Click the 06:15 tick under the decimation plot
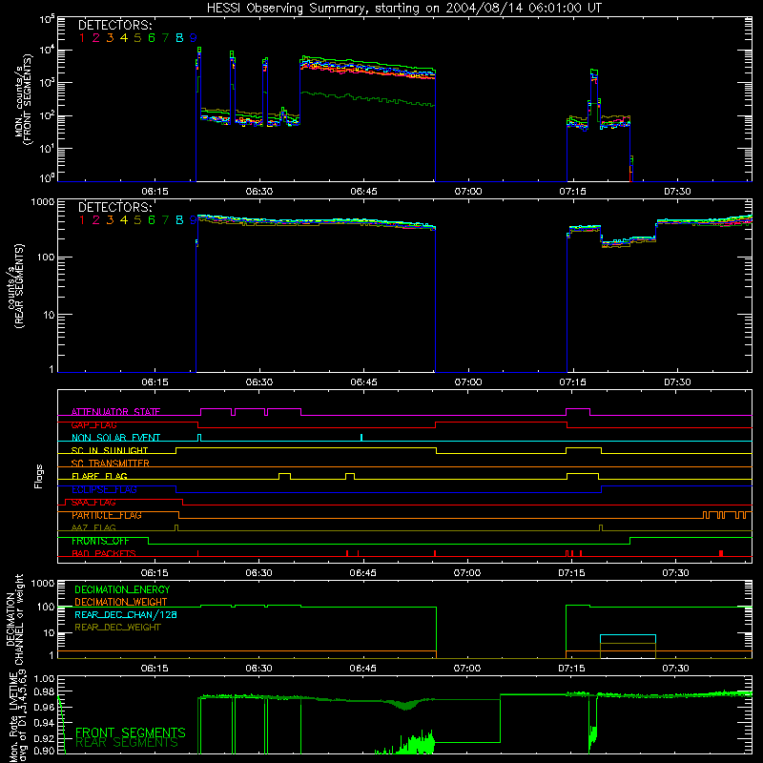763x763 pixels. (x=155, y=669)
